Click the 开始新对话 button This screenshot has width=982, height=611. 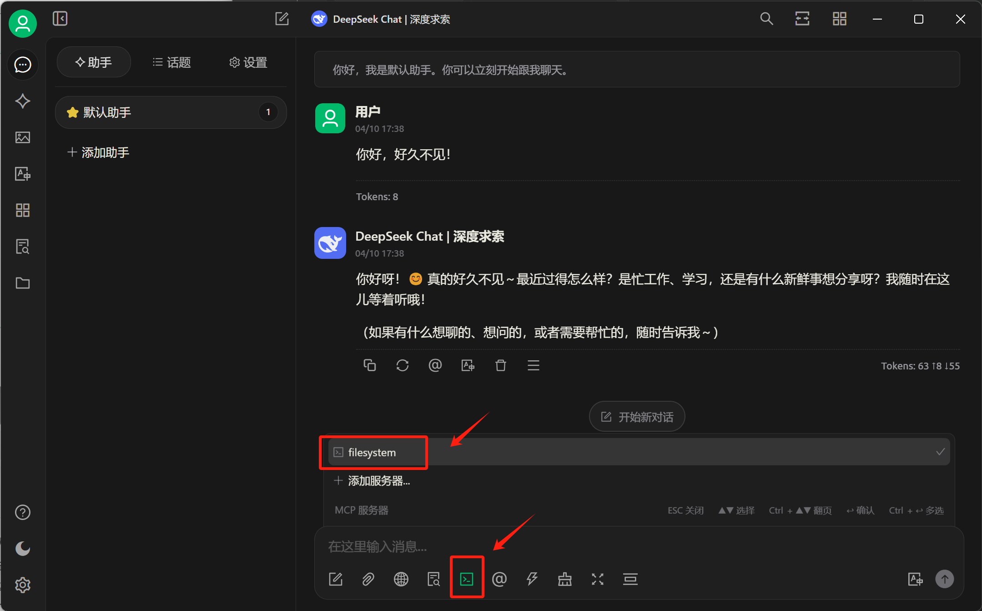[x=637, y=417]
